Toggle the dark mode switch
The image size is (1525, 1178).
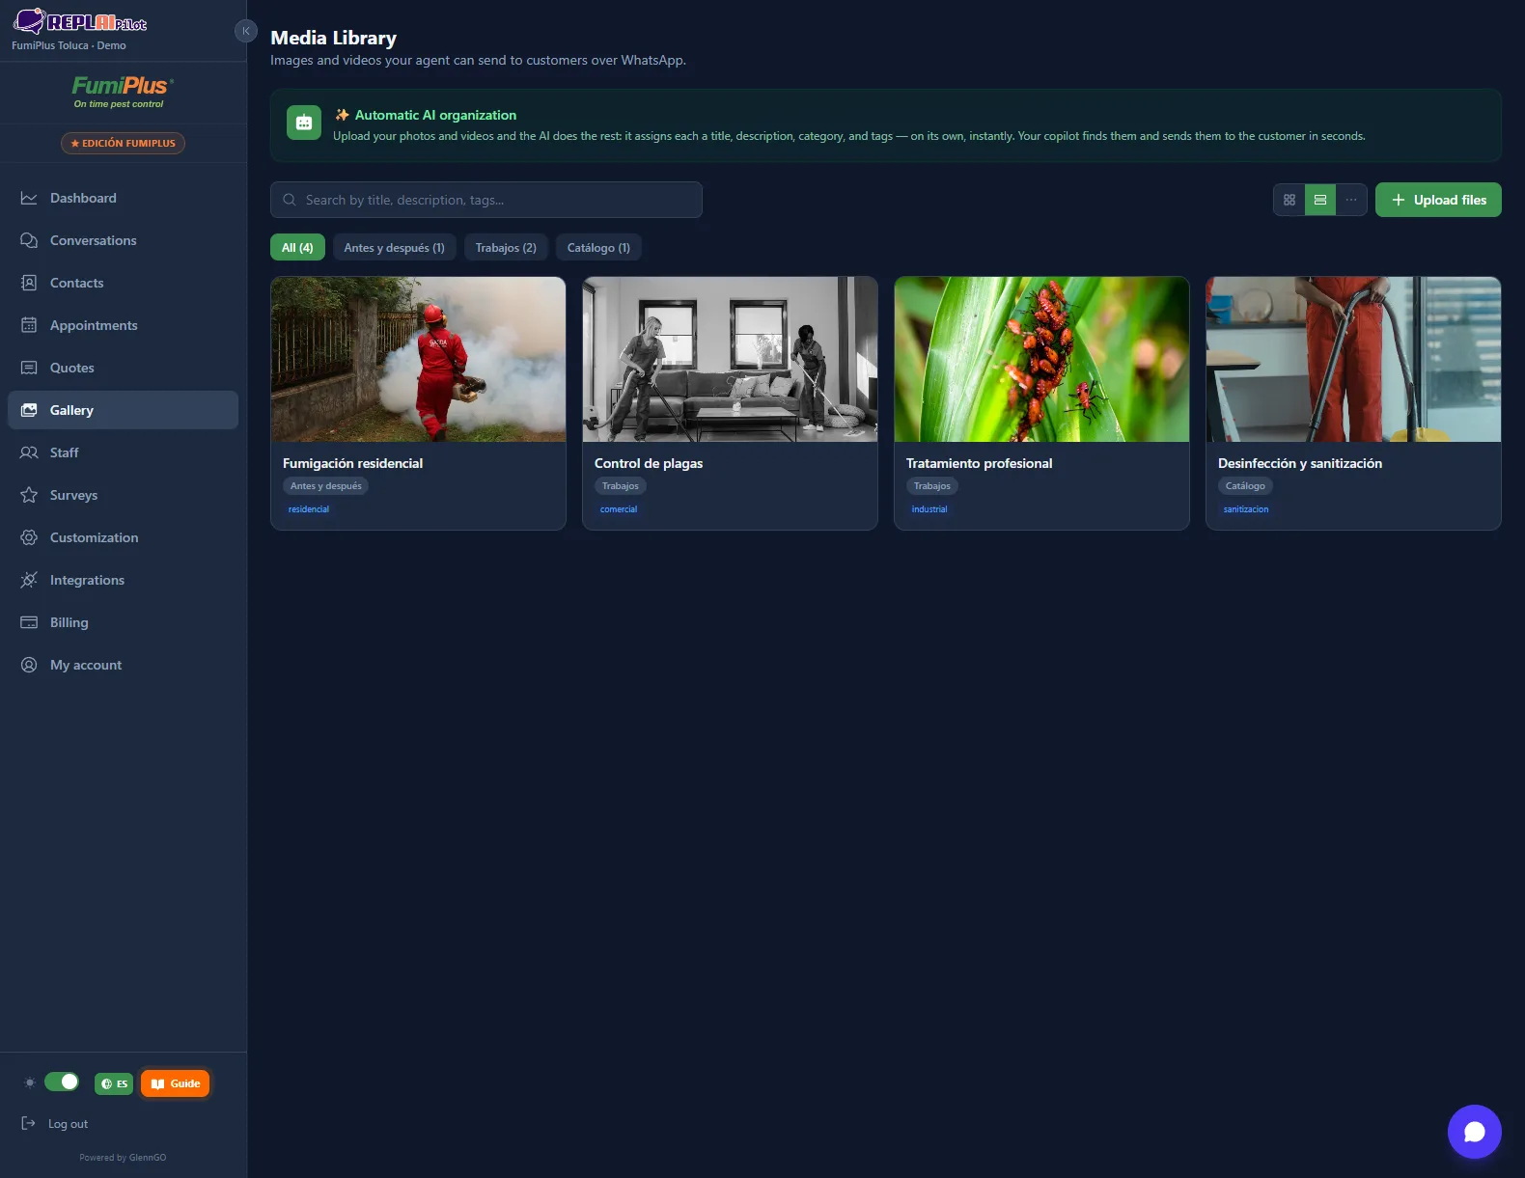pos(62,1082)
